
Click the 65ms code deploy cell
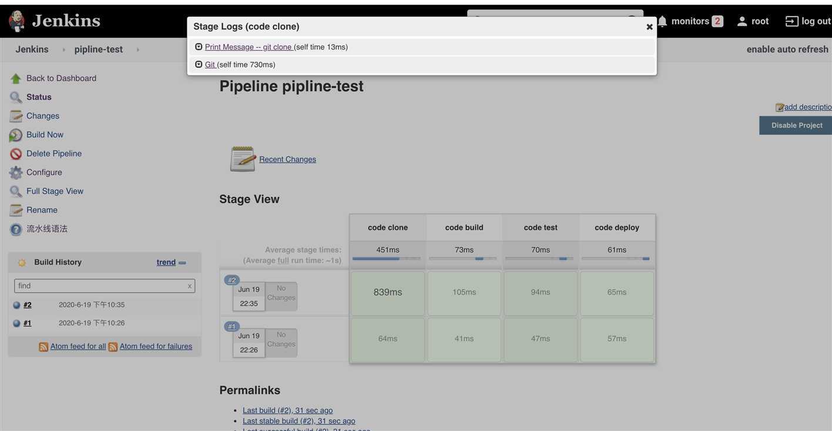coord(617,293)
